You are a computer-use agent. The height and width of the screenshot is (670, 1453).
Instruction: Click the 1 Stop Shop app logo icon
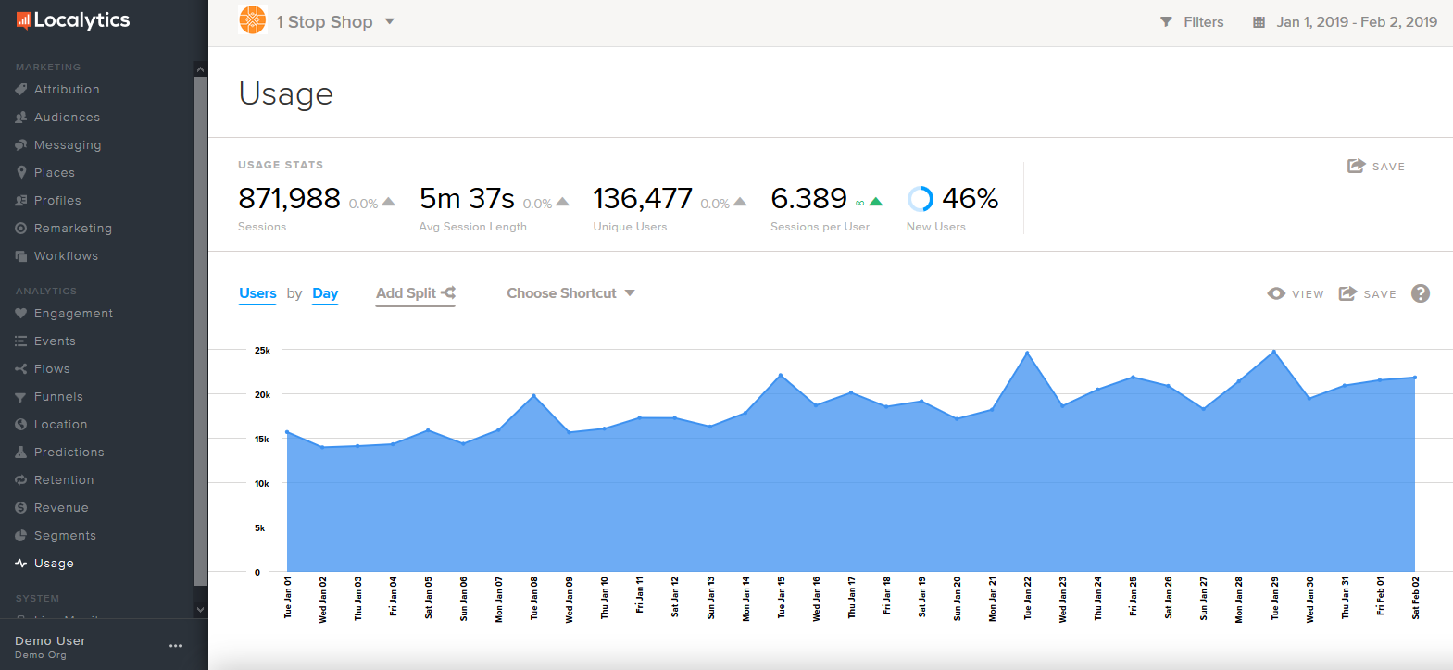click(252, 19)
